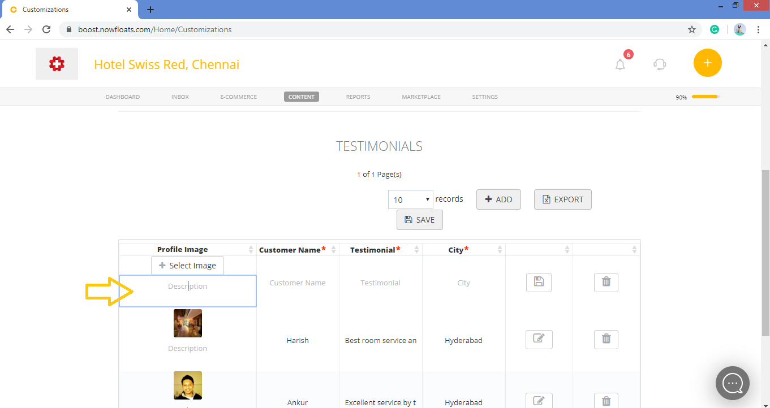Click the Ankur customer name cell

(x=298, y=402)
